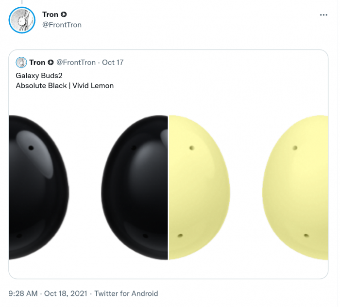
Task: Open profile via the top "Tron" display name
Action: point(50,15)
